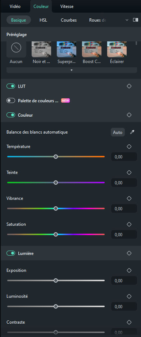This screenshot has height=337, width=141.
Task: Add keyframe diamond for Saturation
Action: [x=129, y=224]
